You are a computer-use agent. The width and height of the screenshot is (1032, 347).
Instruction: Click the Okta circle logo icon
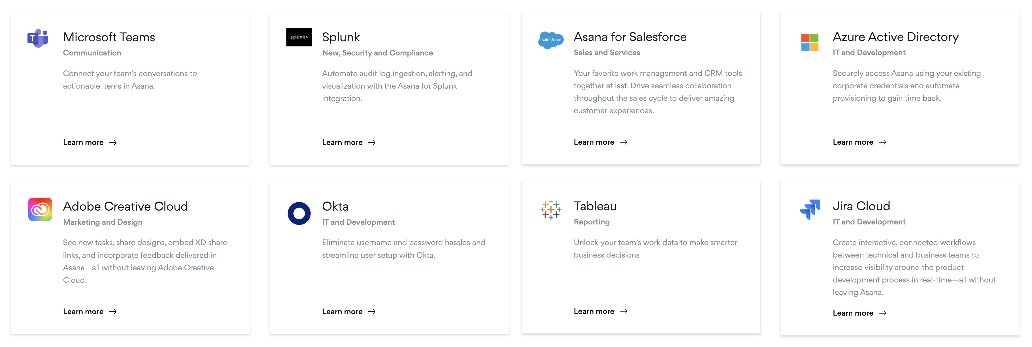pyautogui.click(x=299, y=213)
